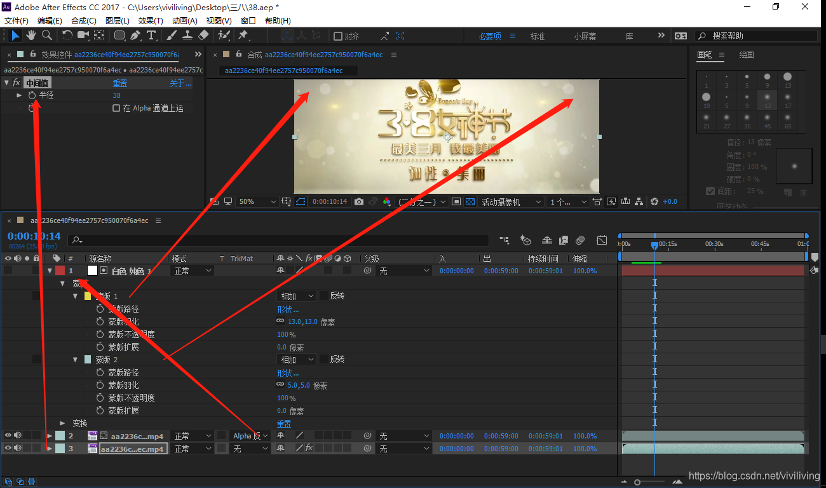Toggle mask and shape path visibility
Screen dimensions: 826x488
pos(301,201)
